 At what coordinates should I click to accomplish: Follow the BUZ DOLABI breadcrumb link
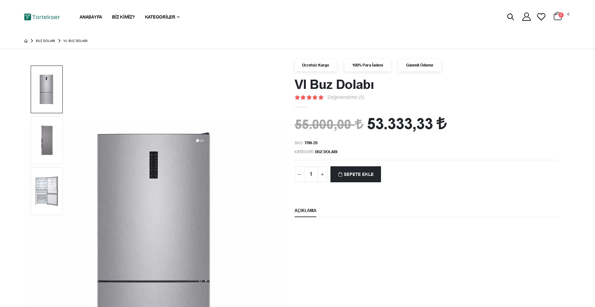pos(45,41)
